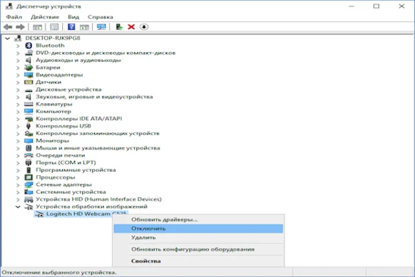Click the Контроллеры USB icon
The height and width of the screenshot is (277, 415).
click(29, 126)
